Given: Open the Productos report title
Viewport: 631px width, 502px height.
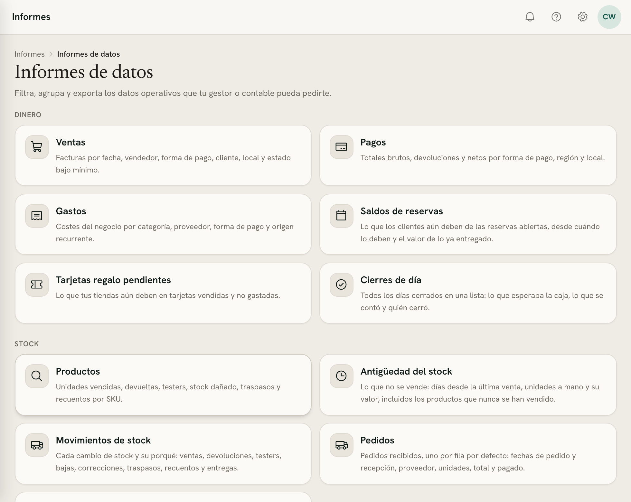Looking at the screenshot, I should tap(78, 371).
